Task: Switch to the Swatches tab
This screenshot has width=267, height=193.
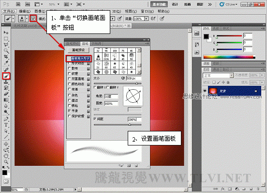Action: click(x=216, y=29)
